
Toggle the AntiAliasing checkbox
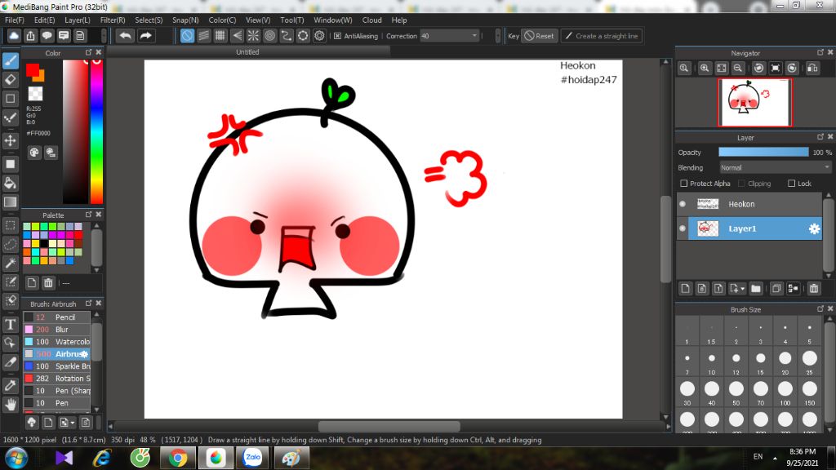(337, 36)
